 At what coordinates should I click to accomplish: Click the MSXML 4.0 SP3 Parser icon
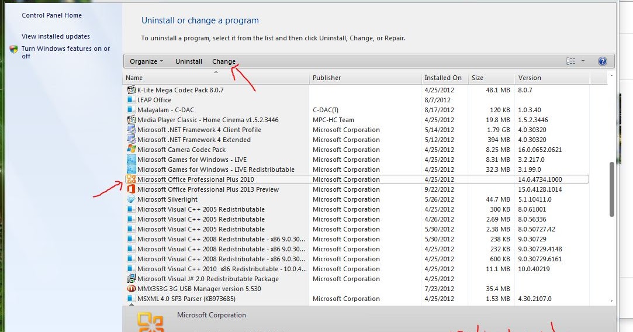[131, 299]
